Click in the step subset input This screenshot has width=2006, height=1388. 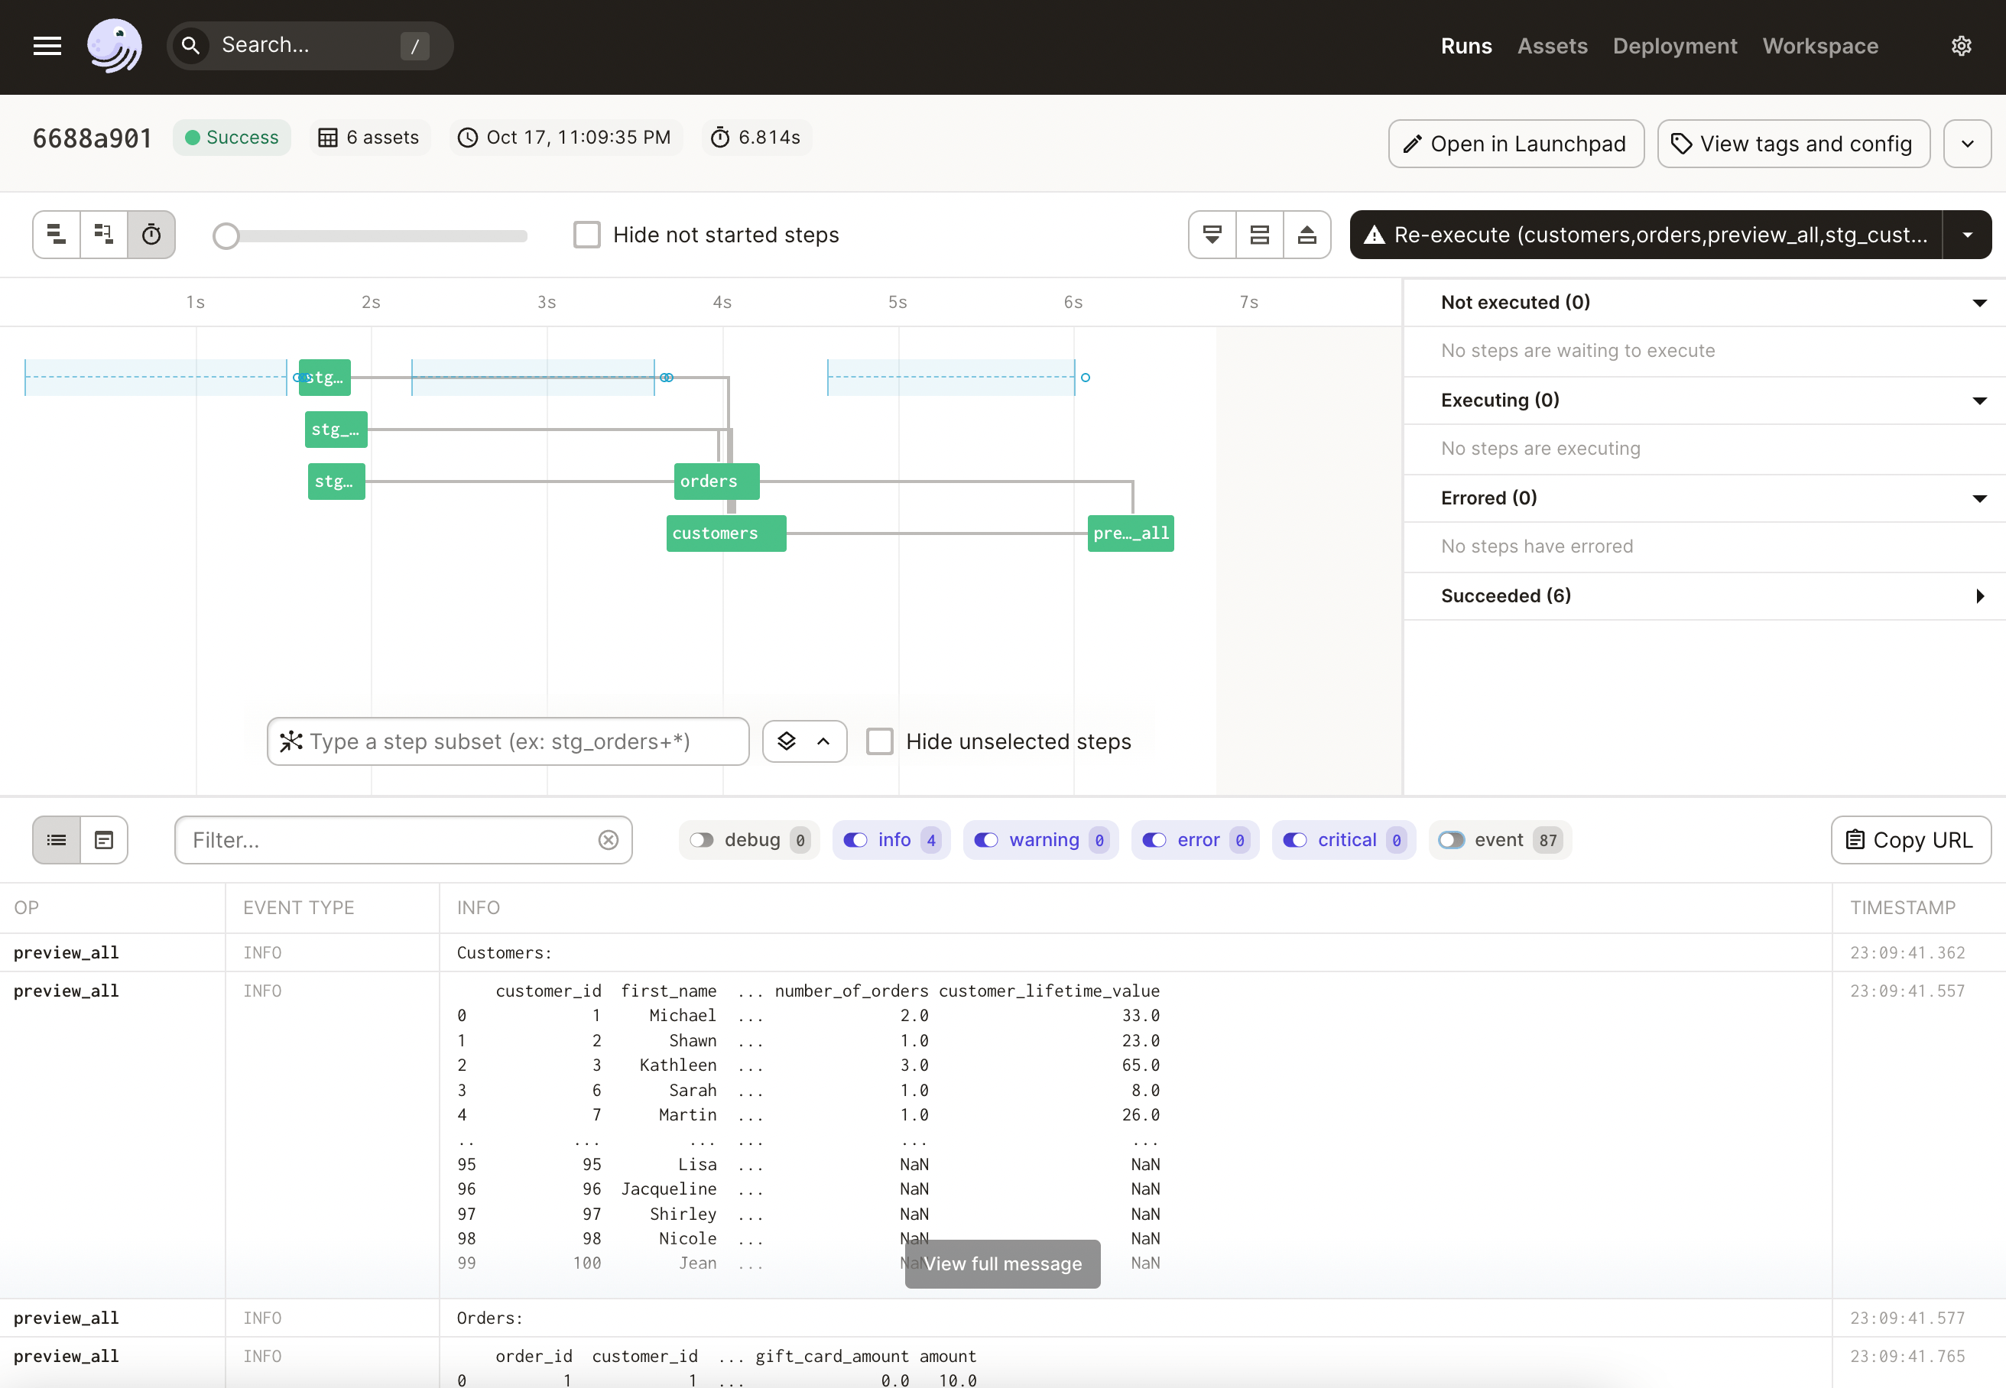[507, 742]
